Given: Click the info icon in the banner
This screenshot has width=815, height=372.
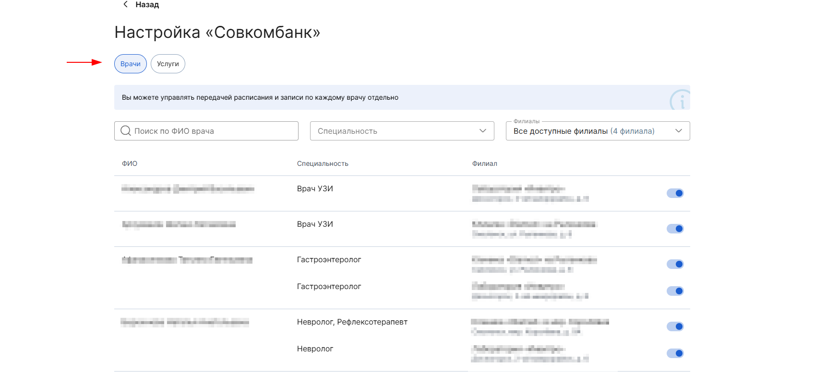Looking at the screenshot, I should pos(680,100).
